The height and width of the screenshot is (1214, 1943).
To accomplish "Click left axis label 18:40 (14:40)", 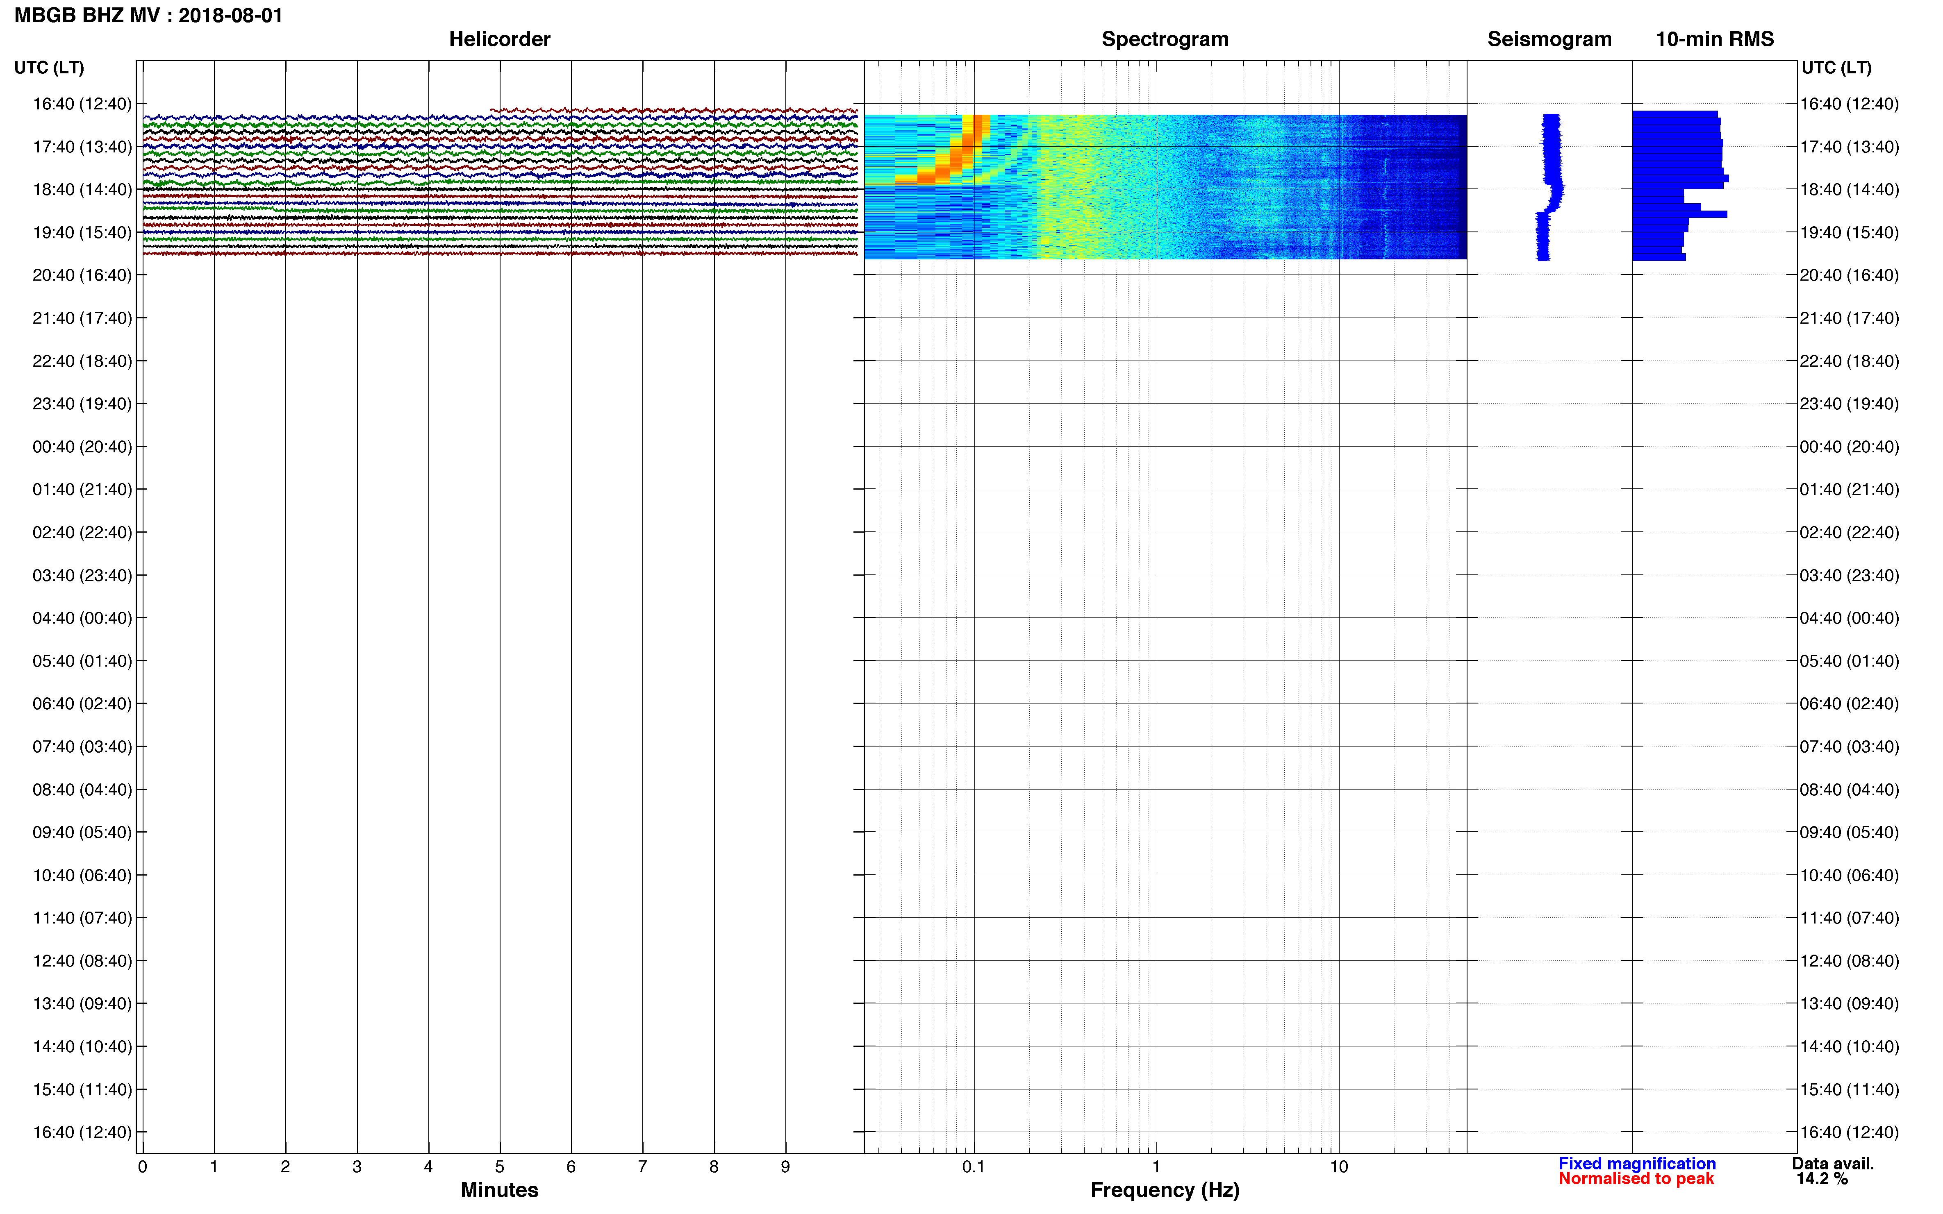I will pos(82,189).
